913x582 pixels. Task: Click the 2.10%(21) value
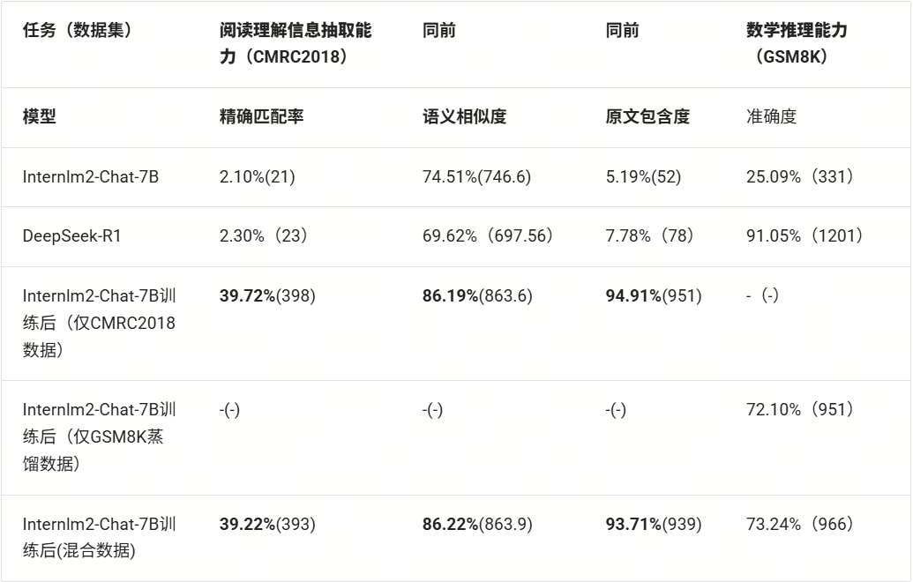(258, 176)
